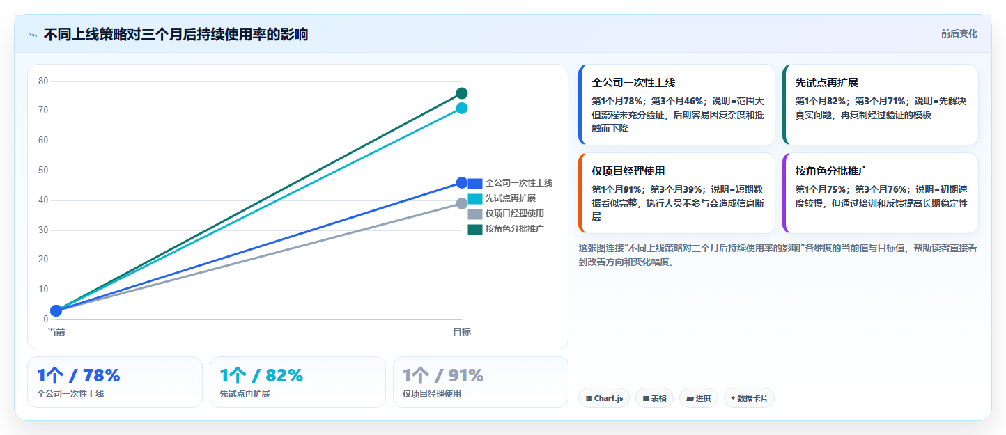1006x435 pixels.
Task: Toggle 全公司一次性上线 series via its blue legend swatch
Action: (x=474, y=183)
